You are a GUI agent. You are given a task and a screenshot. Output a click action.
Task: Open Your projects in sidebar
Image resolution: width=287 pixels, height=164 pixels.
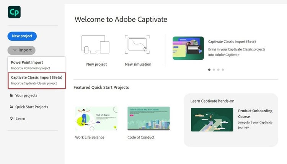pyautogui.click(x=26, y=95)
